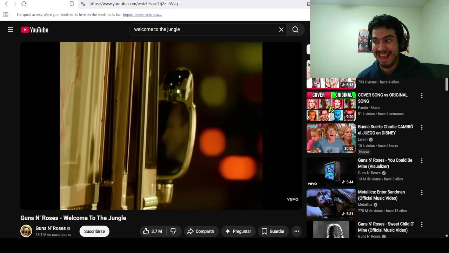Save video with Guardar button
449x253 pixels.
[x=273, y=231]
